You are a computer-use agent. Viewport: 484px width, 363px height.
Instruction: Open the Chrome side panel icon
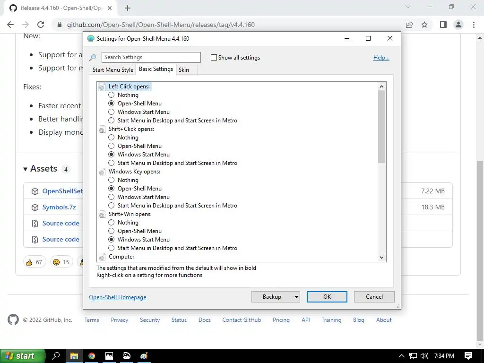coord(443,25)
